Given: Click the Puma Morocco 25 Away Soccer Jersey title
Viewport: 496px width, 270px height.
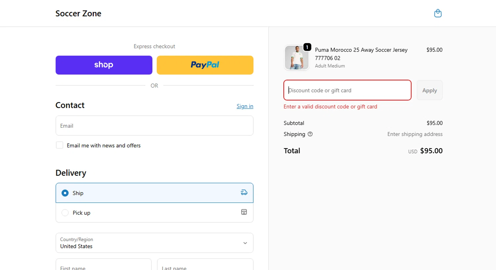Looking at the screenshot, I should pos(361,54).
